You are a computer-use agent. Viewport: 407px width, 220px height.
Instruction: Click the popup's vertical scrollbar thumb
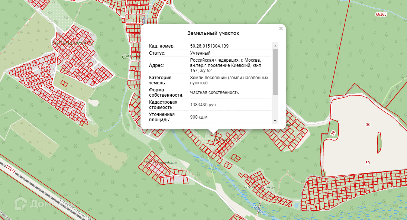coord(275,71)
